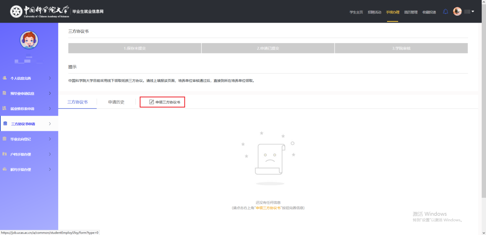Click the sidebar cartoon profile avatar

29,40
